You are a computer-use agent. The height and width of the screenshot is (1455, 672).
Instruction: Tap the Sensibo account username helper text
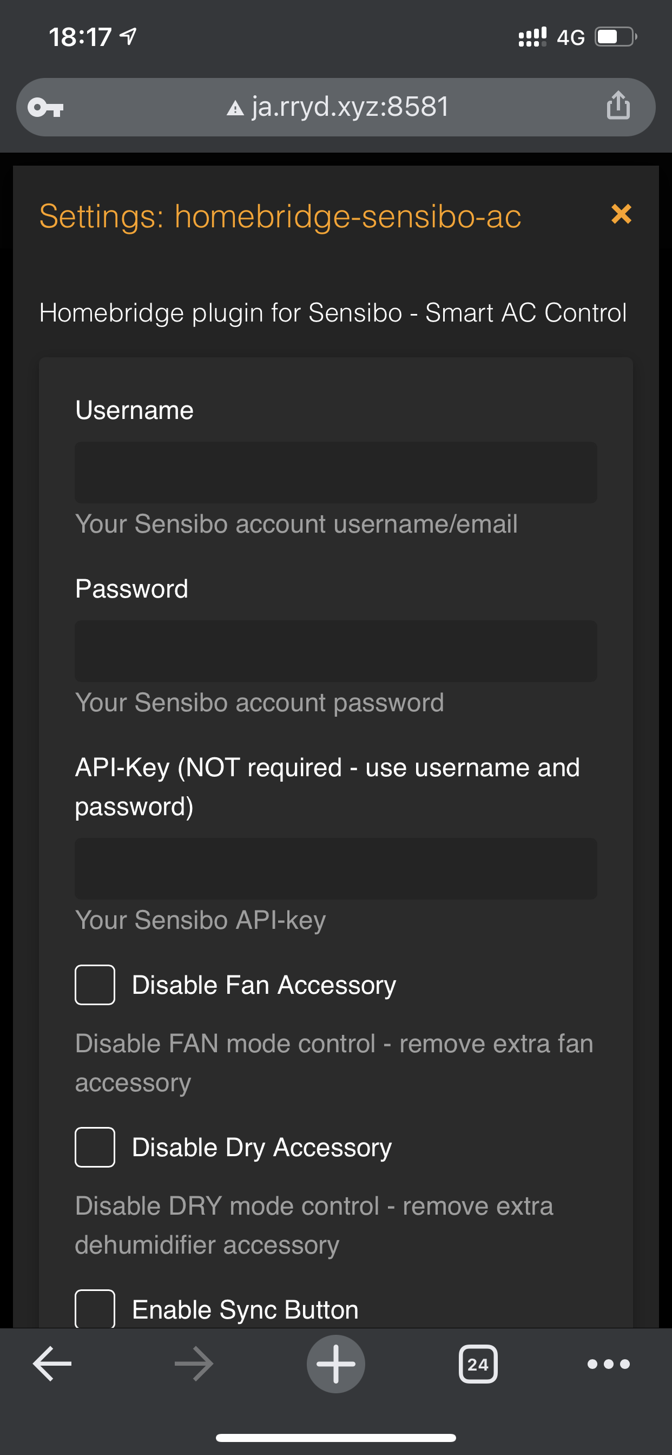pos(297,523)
